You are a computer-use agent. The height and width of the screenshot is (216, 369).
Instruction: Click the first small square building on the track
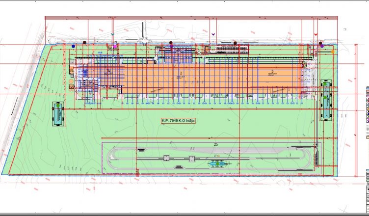[166, 158]
